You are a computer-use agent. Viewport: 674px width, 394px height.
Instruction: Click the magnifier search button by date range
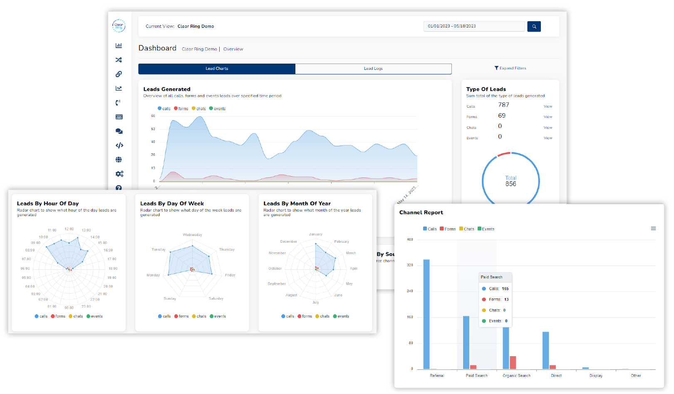point(534,27)
